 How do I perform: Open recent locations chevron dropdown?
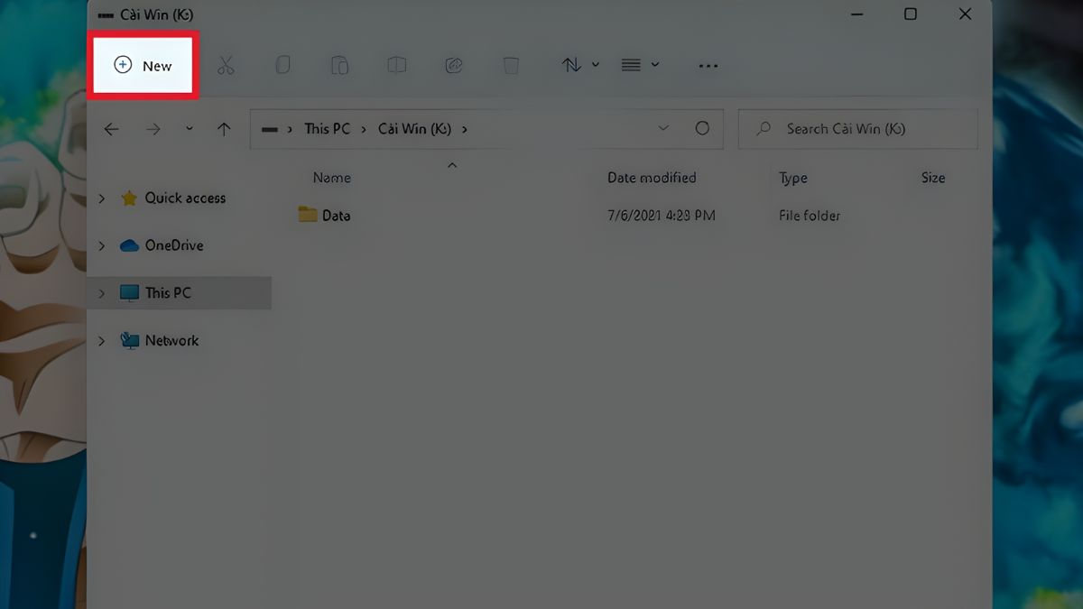[189, 129]
